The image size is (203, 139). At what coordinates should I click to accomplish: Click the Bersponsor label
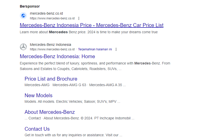[30, 6]
